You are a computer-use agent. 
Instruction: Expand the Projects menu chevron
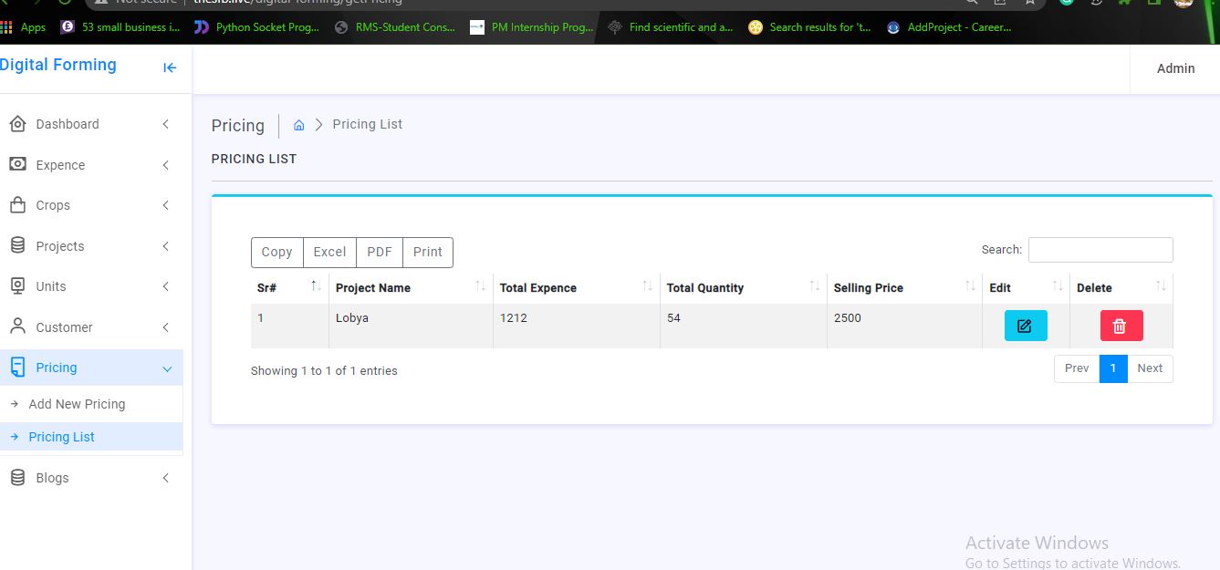click(165, 246)
